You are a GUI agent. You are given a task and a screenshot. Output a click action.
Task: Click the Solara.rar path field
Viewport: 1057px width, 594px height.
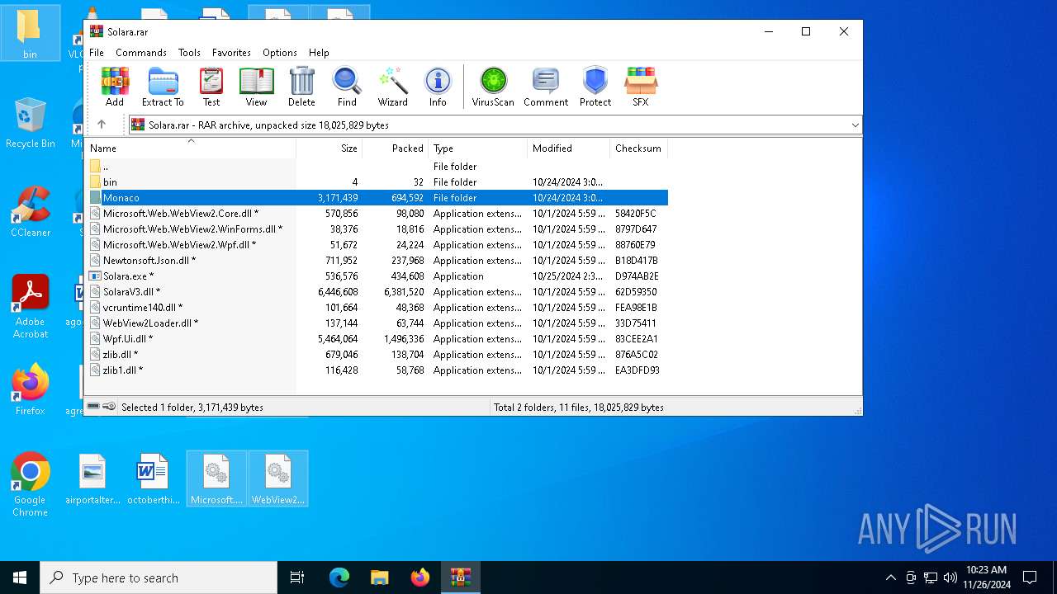(x=495, y=125)
